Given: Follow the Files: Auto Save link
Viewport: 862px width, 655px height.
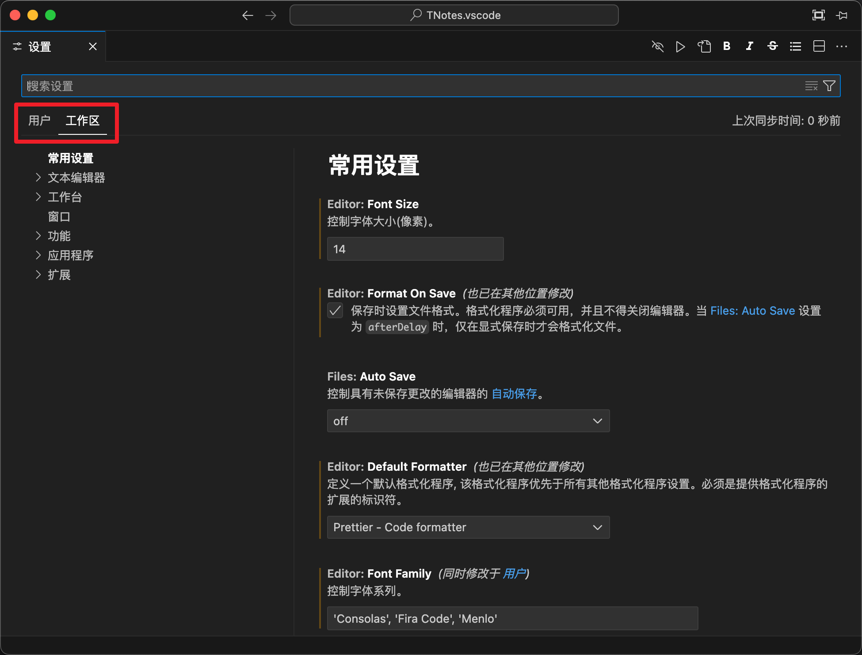Looking at the screenshot, I should [x=752, y=311].
